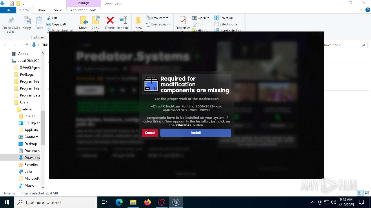The height and width of the screenshot is (208, 371).
Task: Show hidden system tray icons
Action: pos(312,202)
